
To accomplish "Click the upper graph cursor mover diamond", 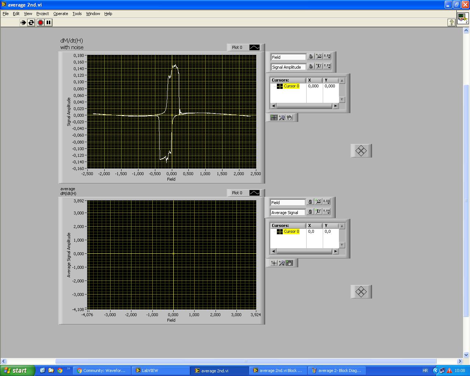I will point(361,151).
